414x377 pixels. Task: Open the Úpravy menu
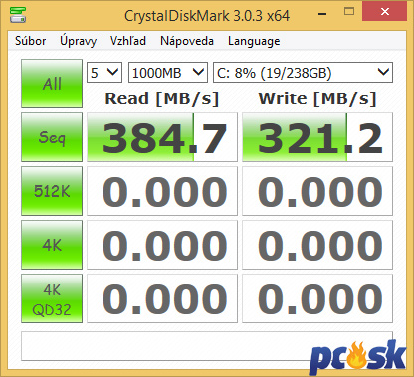coord(78,41)
